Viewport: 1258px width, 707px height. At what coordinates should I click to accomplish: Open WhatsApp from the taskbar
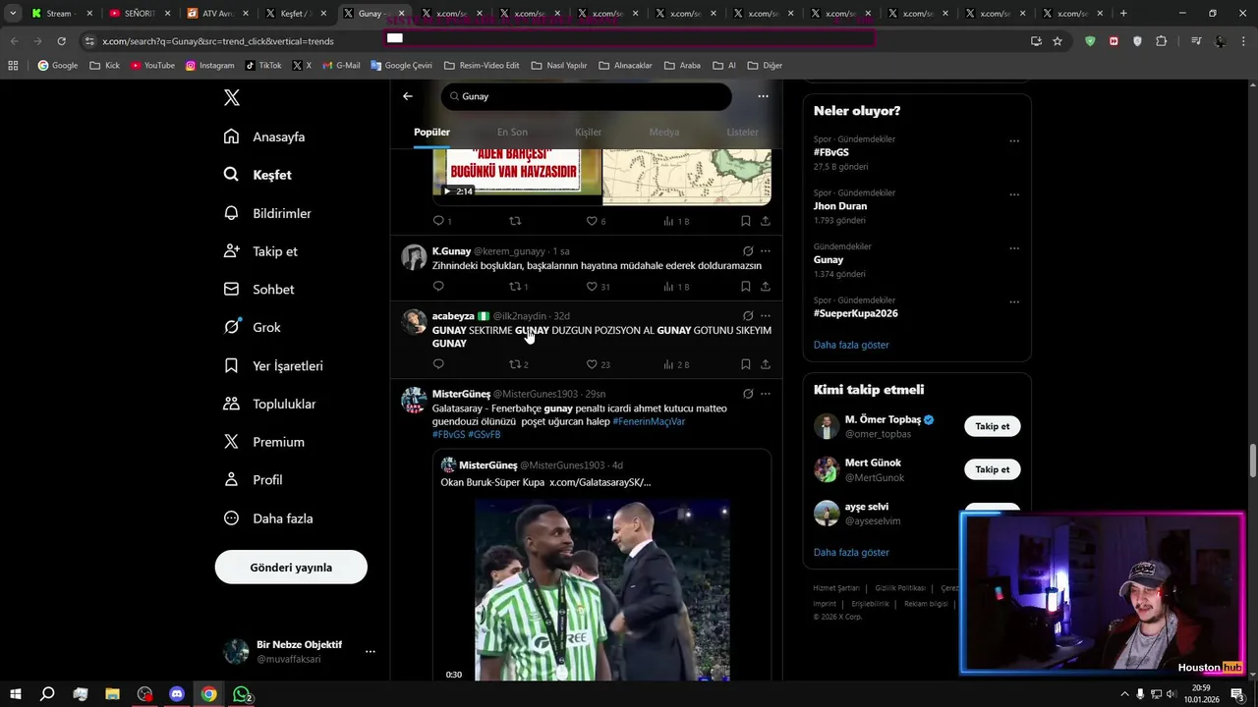coord(242,694)
